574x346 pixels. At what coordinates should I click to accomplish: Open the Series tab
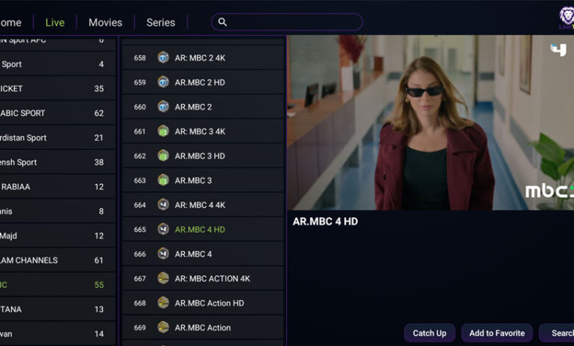pyautogui.click(x=160, y=23)
